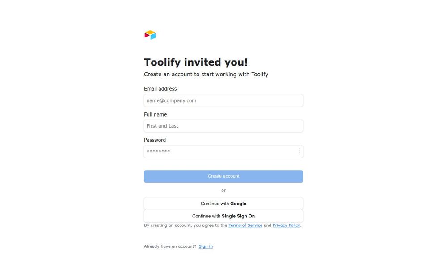This screenshot has width=447, height=279.
Task: Open the Privacy Policy link
Action: [x=286, y=225]
